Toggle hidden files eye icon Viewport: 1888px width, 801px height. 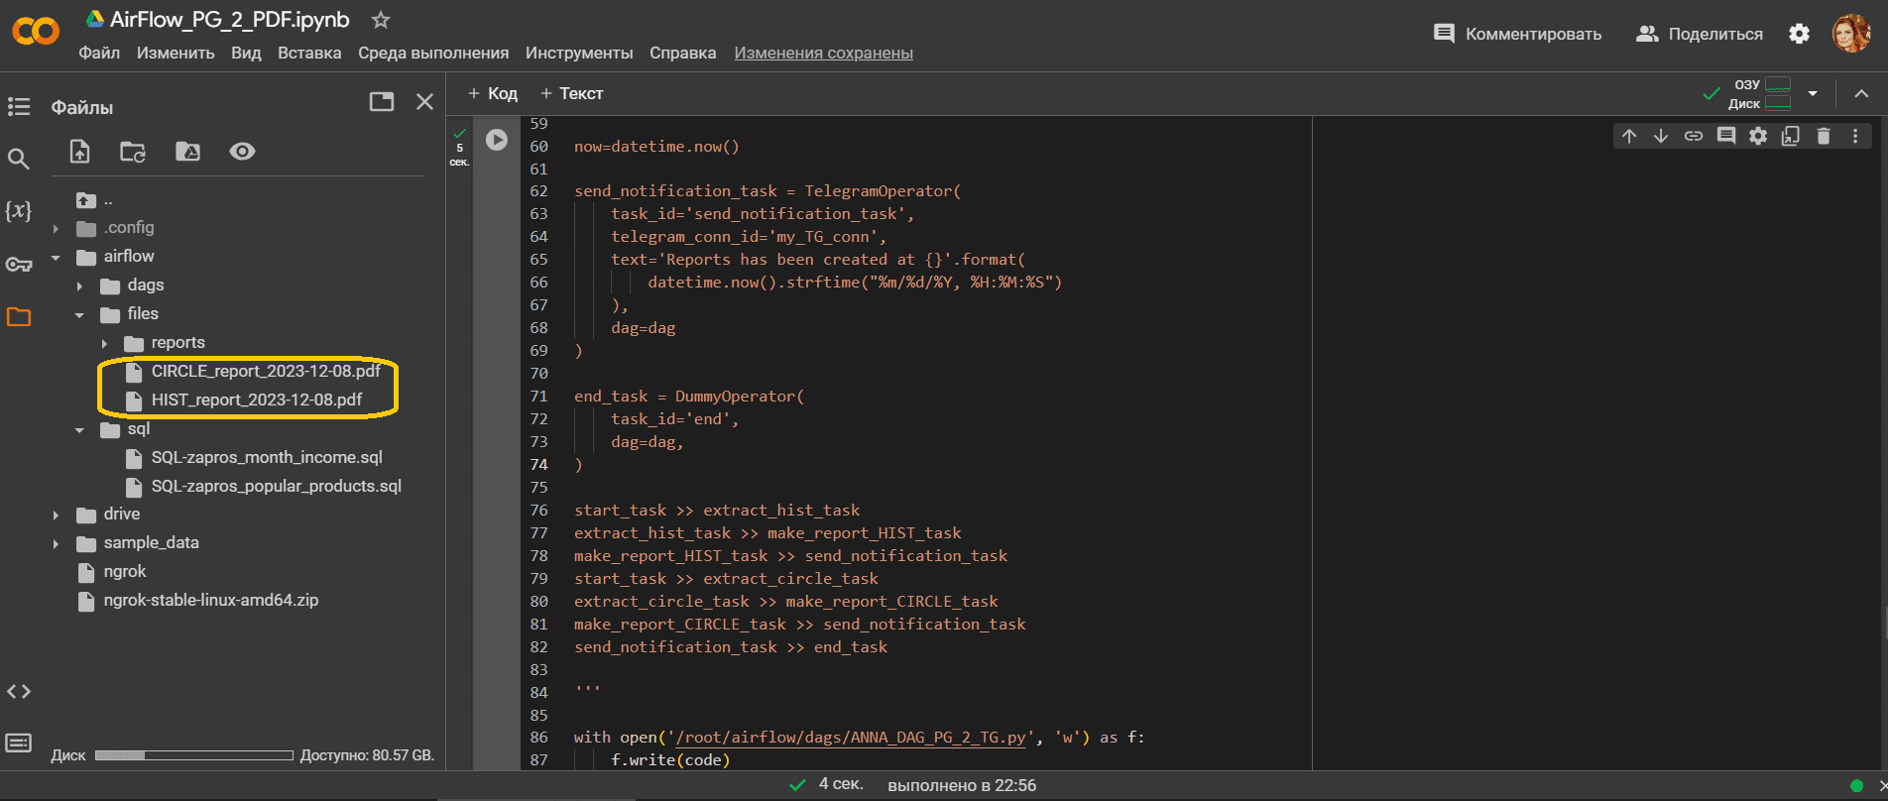coord(242,151)
